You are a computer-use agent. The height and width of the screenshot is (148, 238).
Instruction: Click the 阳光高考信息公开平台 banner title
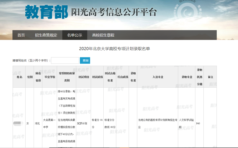point(114,12)
